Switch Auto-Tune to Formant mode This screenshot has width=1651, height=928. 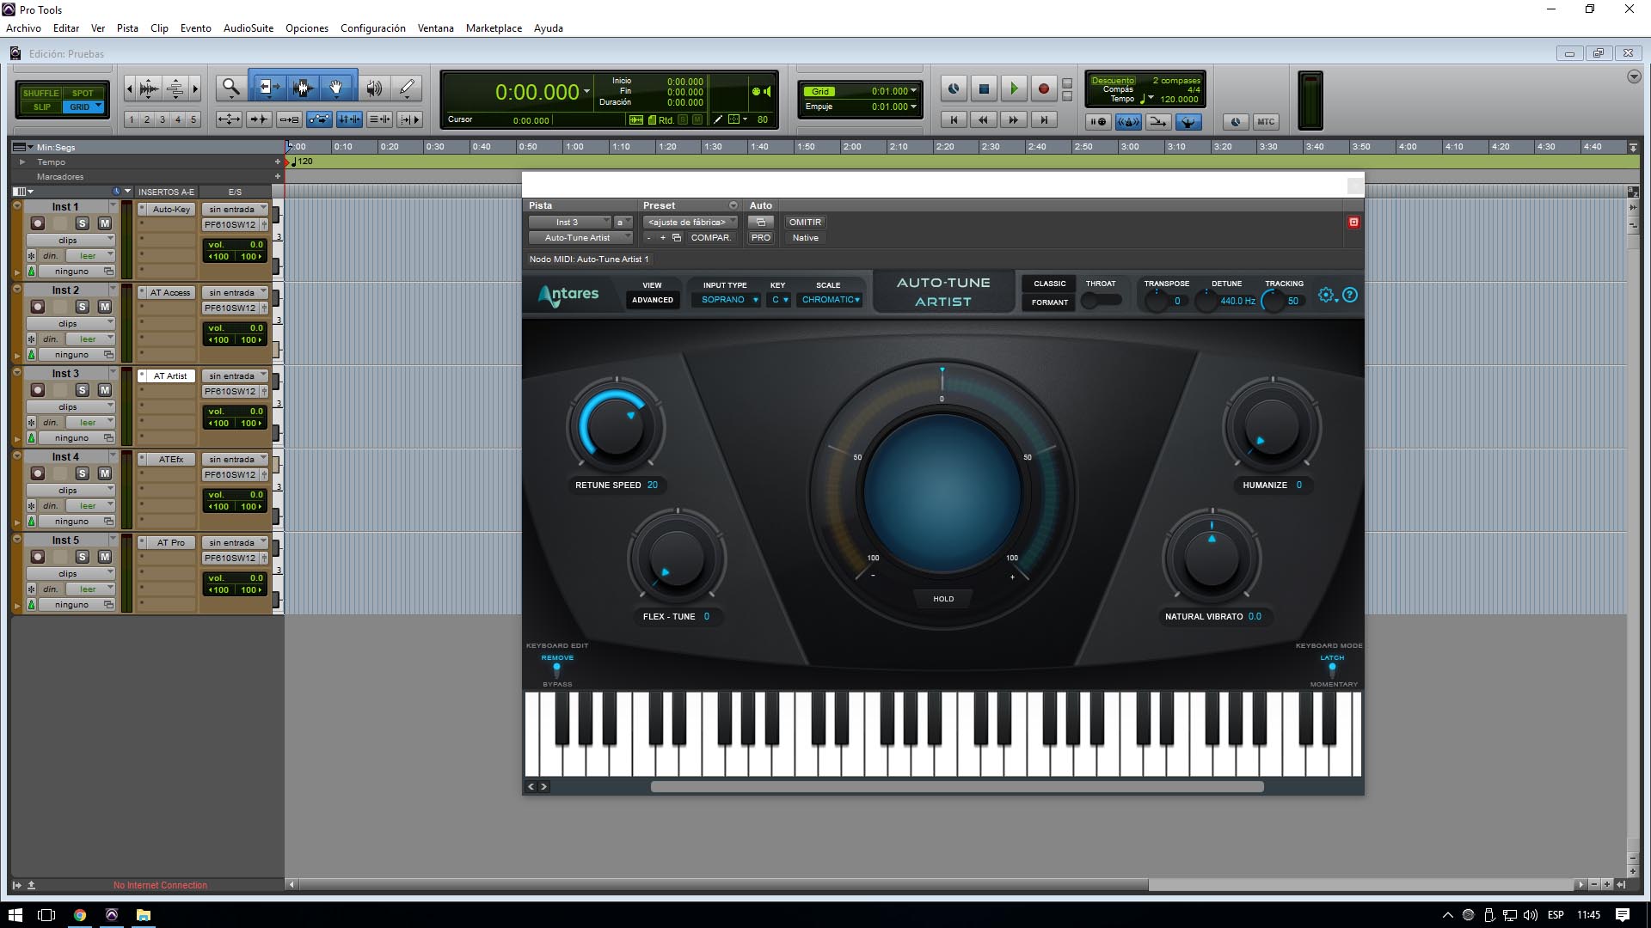click(1048, 302)
